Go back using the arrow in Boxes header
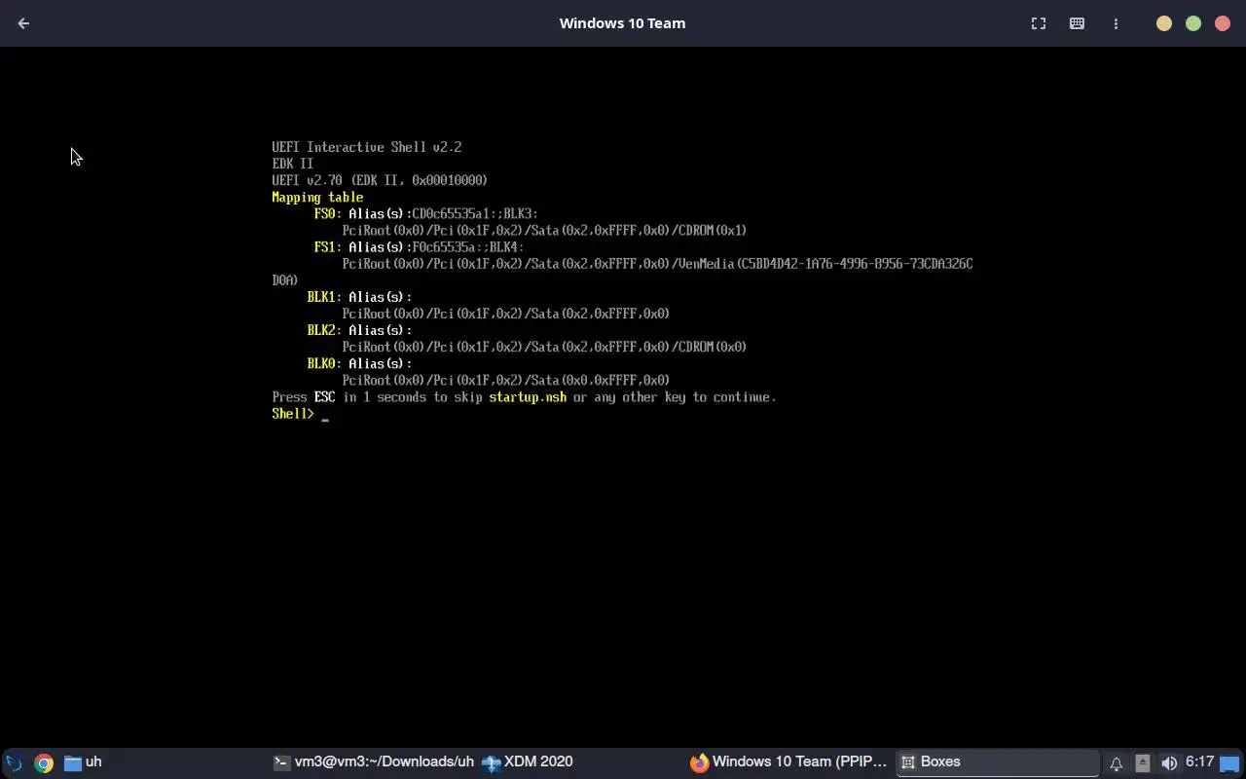The width and height of the screenshot is (1246, 779). coord(23,23)
